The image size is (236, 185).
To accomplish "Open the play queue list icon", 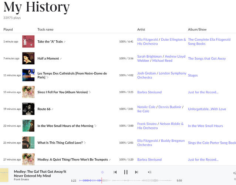I will 149,172.
